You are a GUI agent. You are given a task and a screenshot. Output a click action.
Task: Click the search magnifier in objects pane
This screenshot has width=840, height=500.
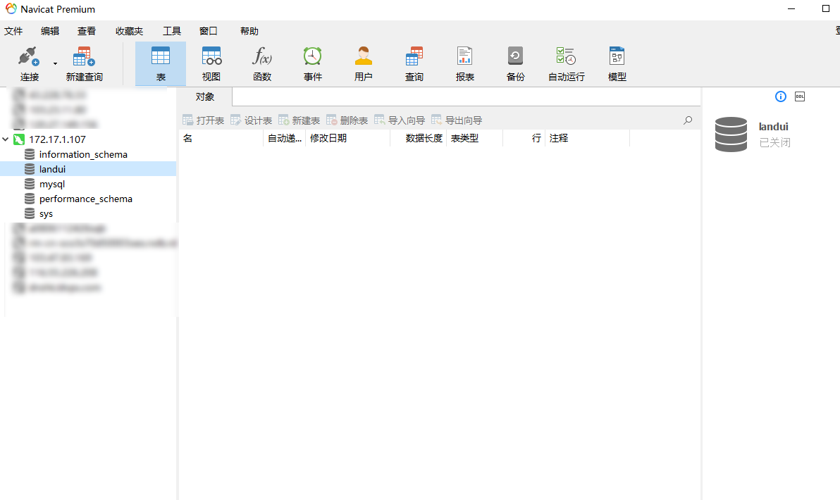[688, 120]
